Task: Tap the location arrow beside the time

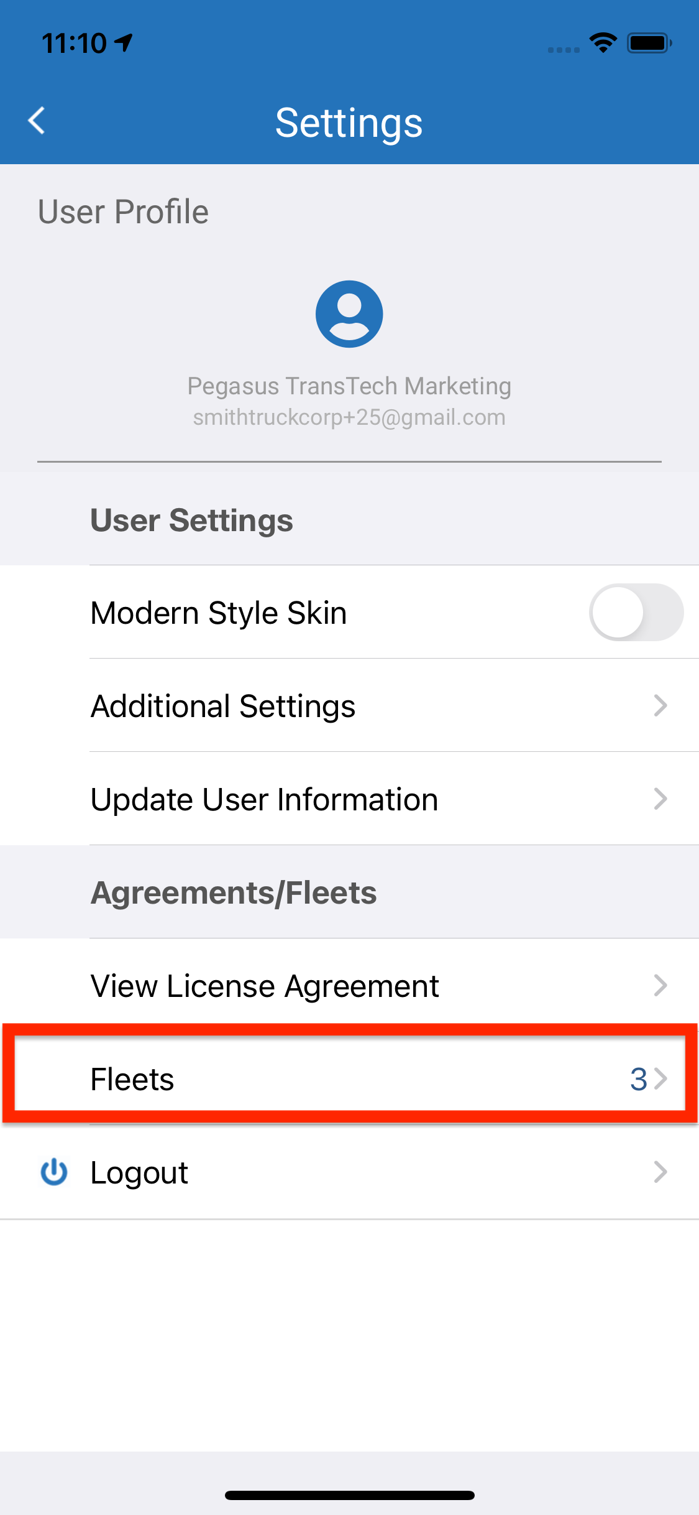Action: coord(124,42)
